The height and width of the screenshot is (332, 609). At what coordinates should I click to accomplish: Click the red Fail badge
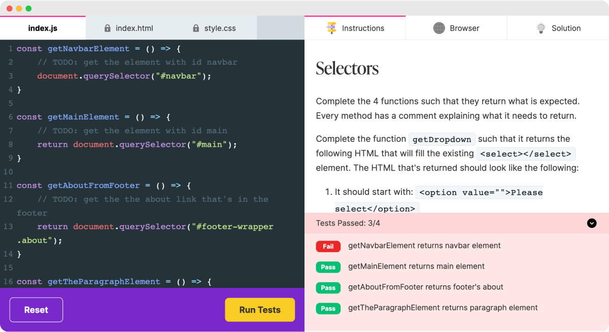click(x=328, y=246)
